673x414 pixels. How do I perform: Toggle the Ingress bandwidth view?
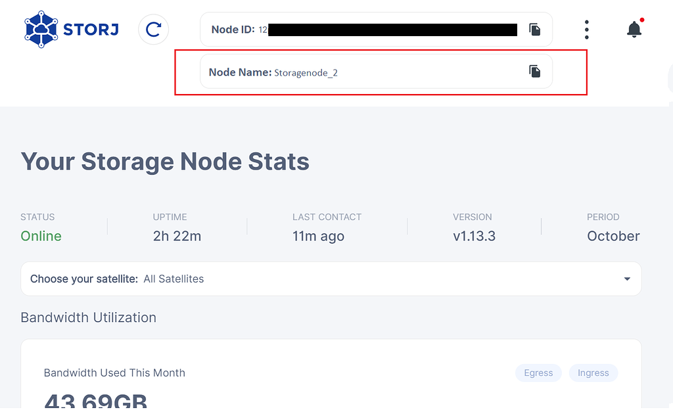click(593, 373)
